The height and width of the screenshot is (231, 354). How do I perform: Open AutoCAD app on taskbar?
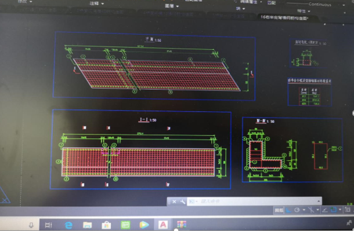tap(163, 225)
